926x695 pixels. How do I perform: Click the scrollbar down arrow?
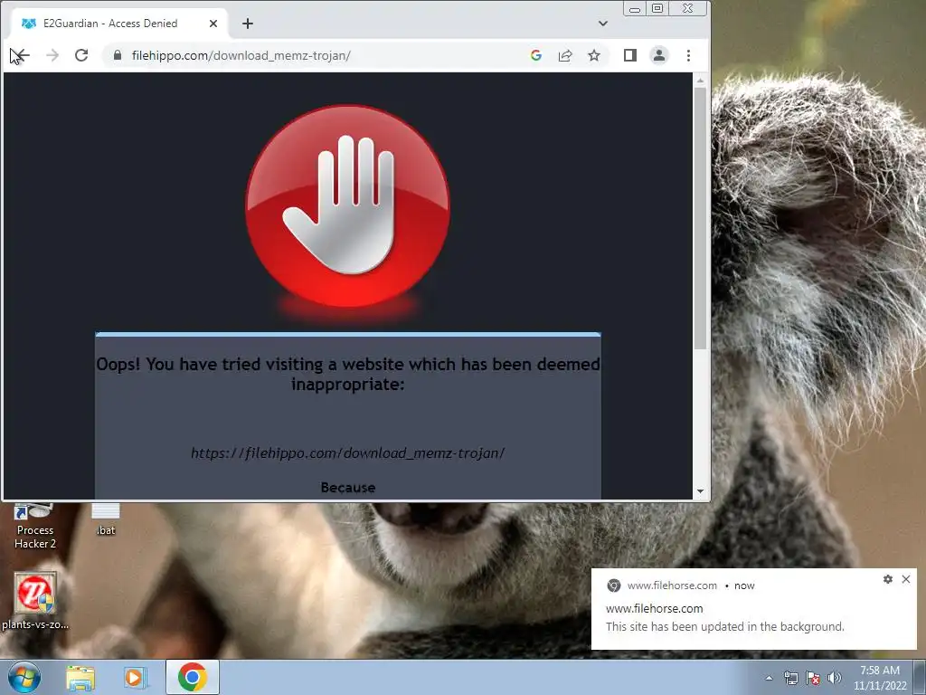click(x=701, y=491)
